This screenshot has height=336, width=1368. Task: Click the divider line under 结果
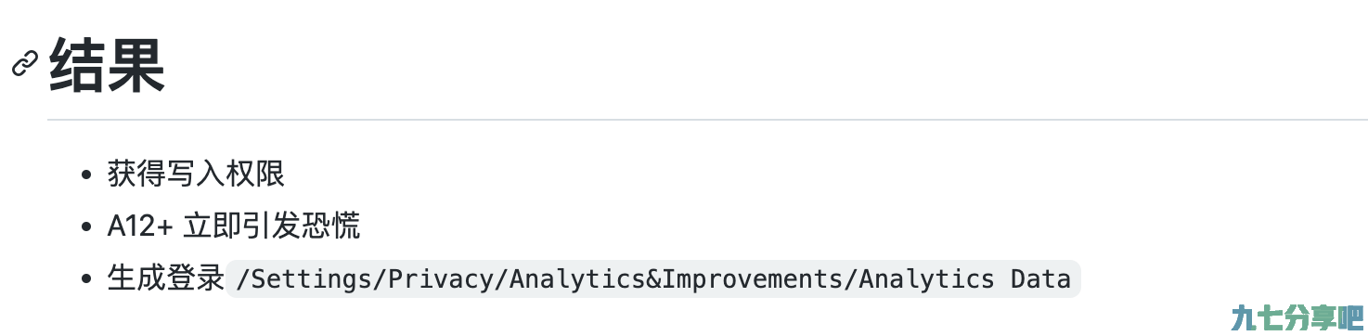(707, 120)
